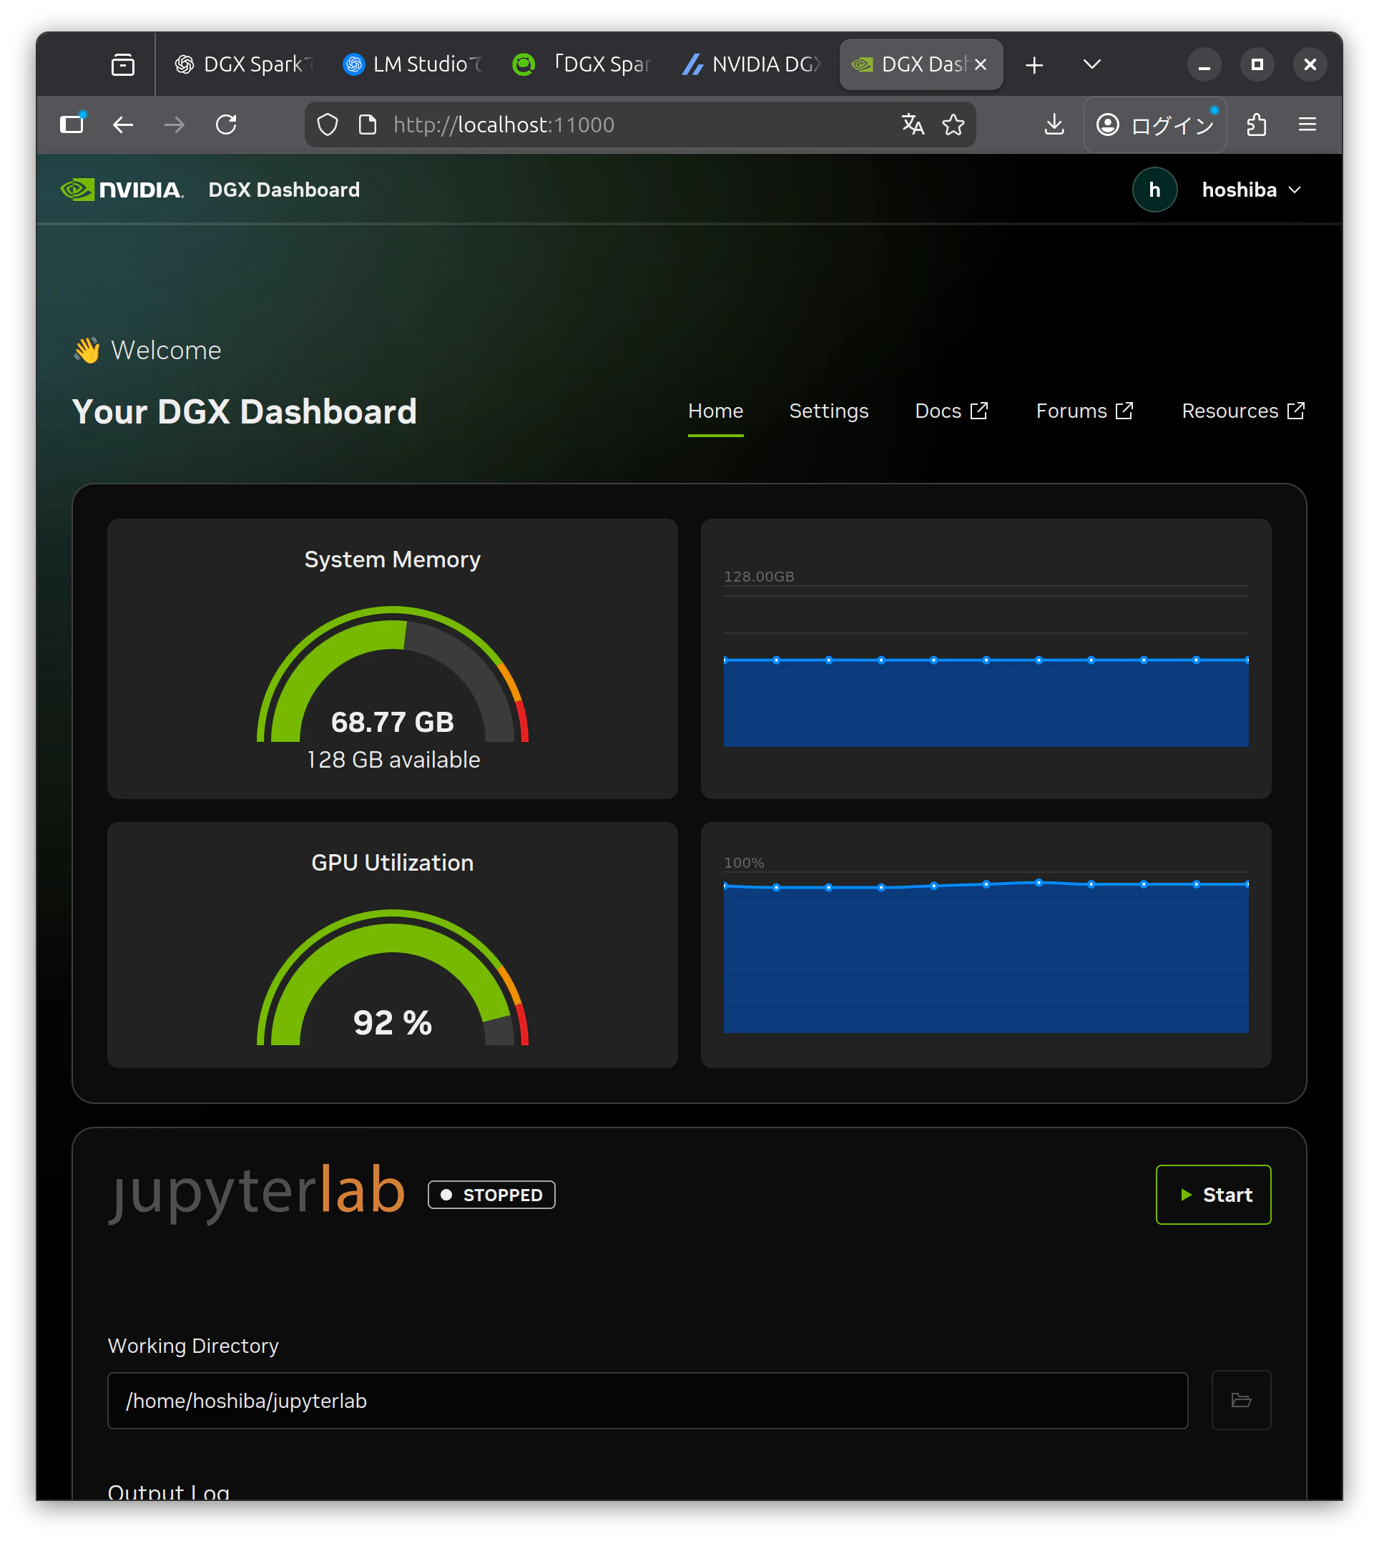Open the Resources external link
1379x1541 pixels.
coord(1242,411)
